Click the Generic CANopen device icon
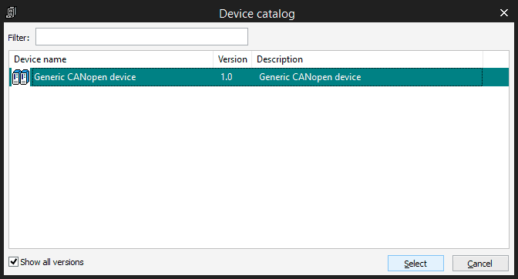The image size is (518, 279). click(21, 77)
